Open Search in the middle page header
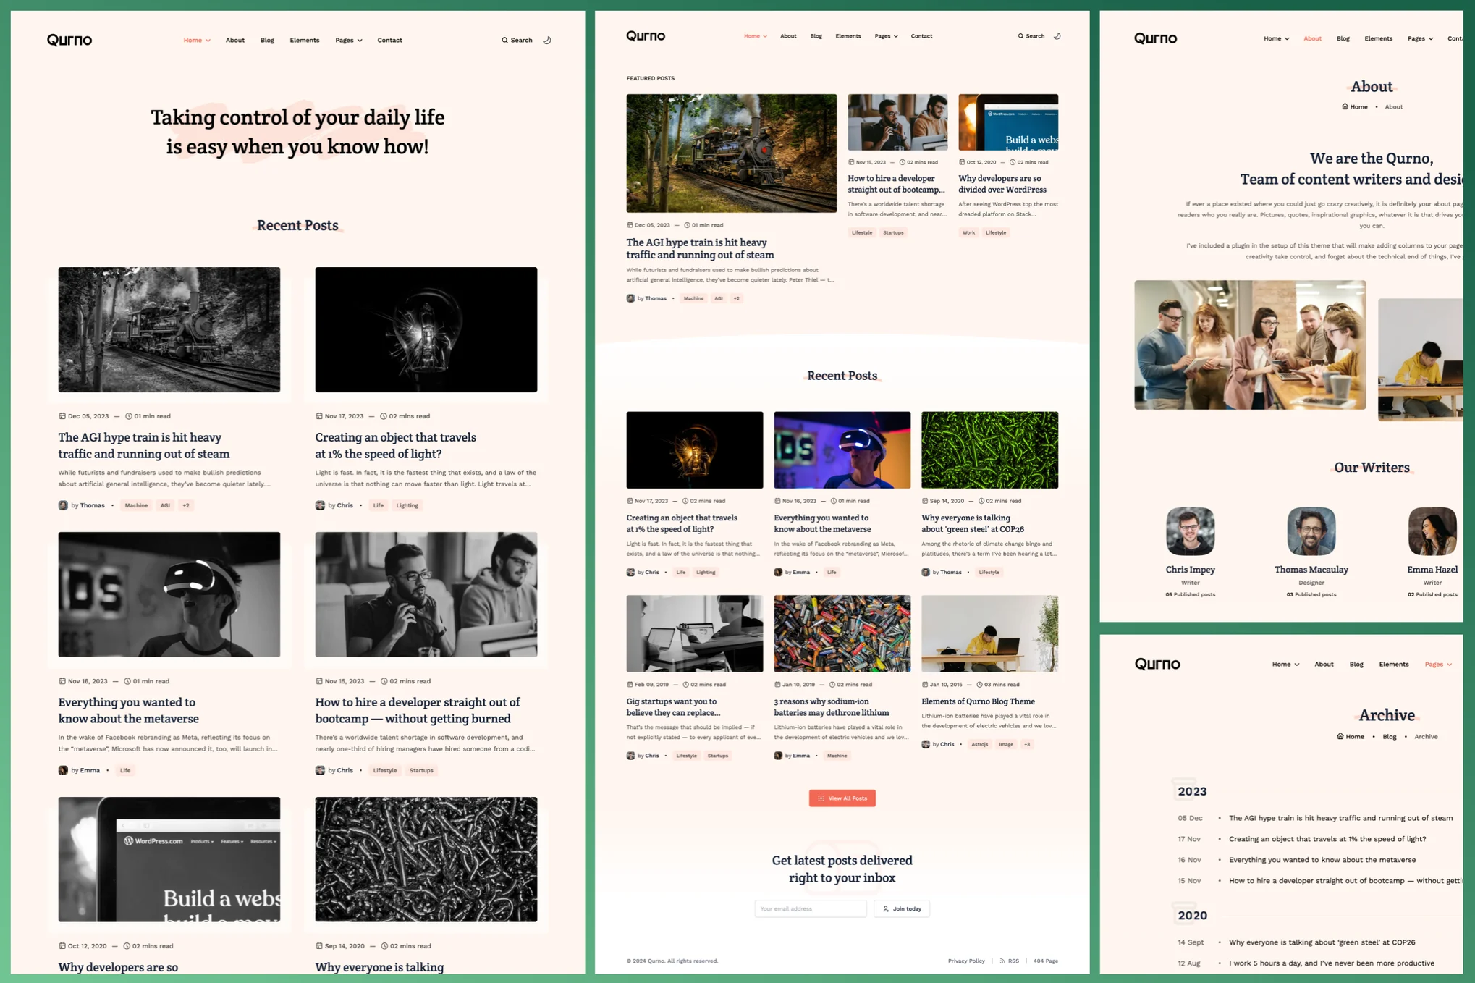This screenshot has width=1475, height=983. coord(1031,36)
